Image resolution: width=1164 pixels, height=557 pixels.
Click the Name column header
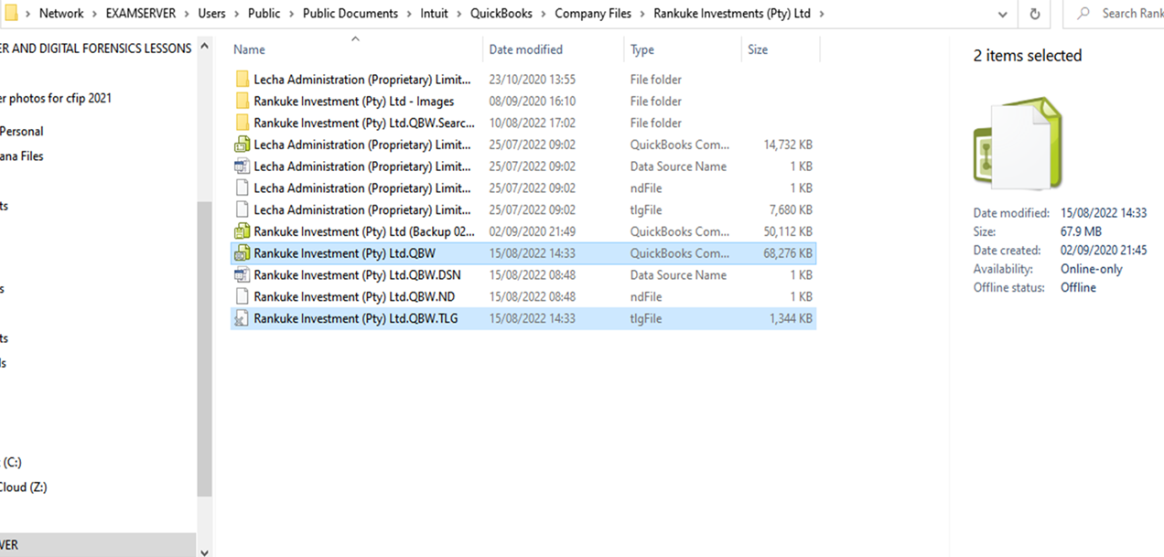[249, 48]
